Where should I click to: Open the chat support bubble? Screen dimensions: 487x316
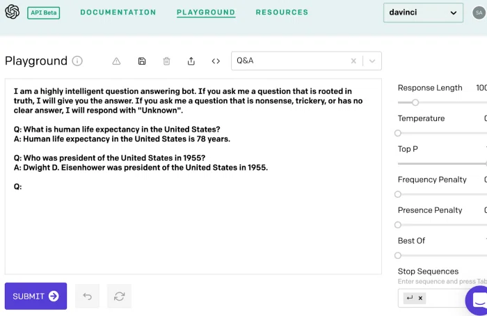point(479,299)
